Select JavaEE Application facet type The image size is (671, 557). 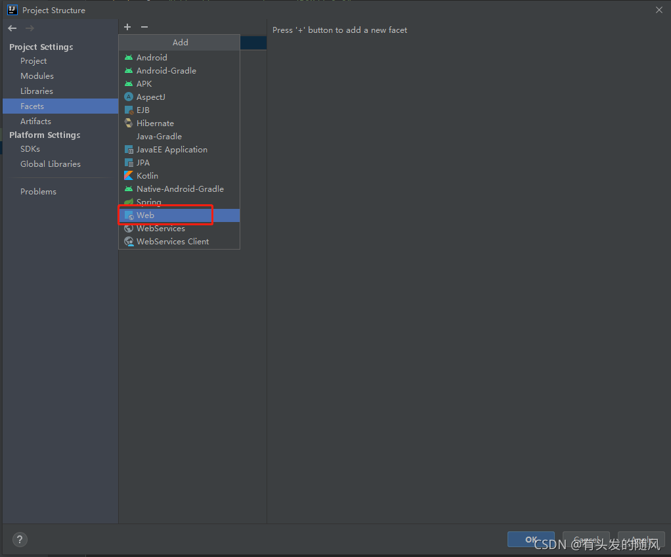tap(179, 149)
